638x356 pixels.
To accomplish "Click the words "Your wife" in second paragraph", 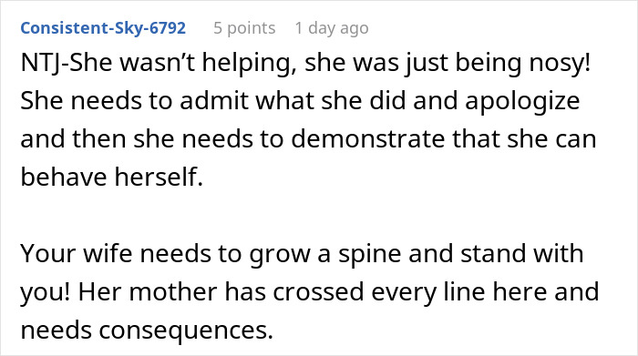I will (76, 253).
